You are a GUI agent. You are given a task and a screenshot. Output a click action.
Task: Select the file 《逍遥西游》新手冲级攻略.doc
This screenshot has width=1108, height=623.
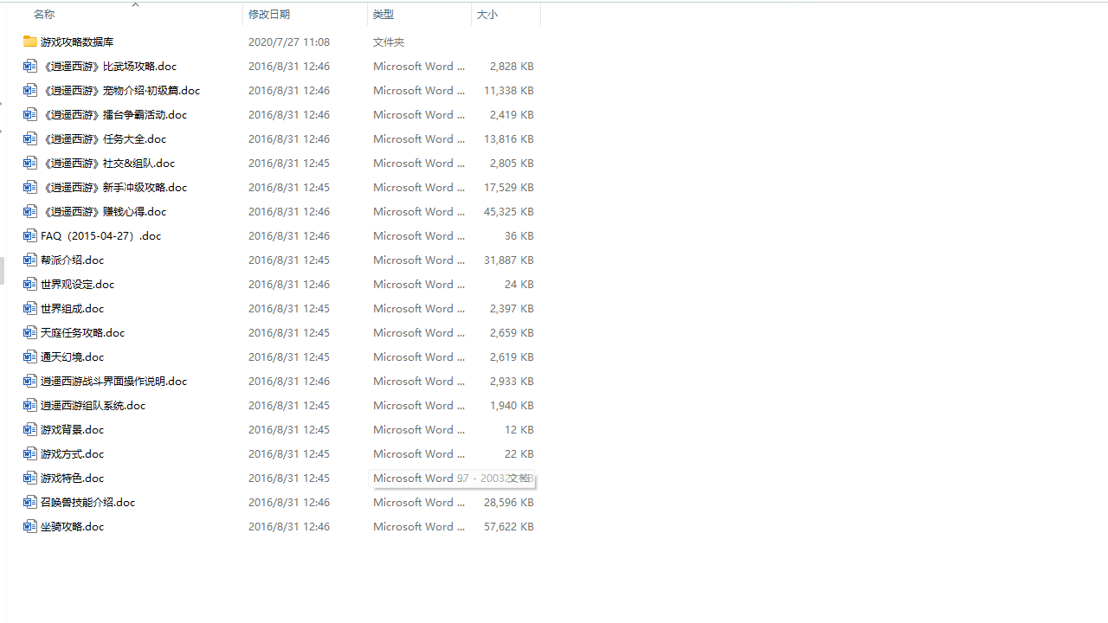click(x=114, y=187)
